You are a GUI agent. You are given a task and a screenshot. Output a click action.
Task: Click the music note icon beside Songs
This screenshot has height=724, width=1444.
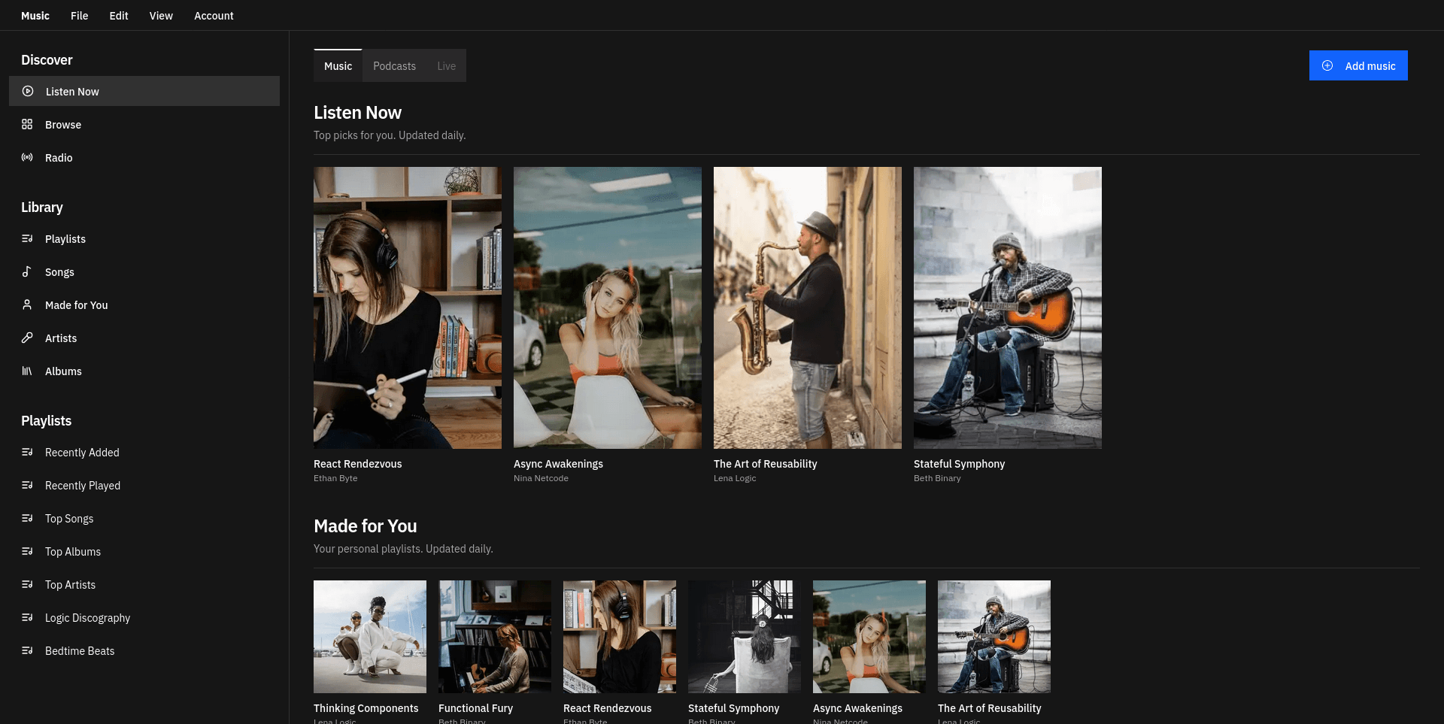(27, 271)
